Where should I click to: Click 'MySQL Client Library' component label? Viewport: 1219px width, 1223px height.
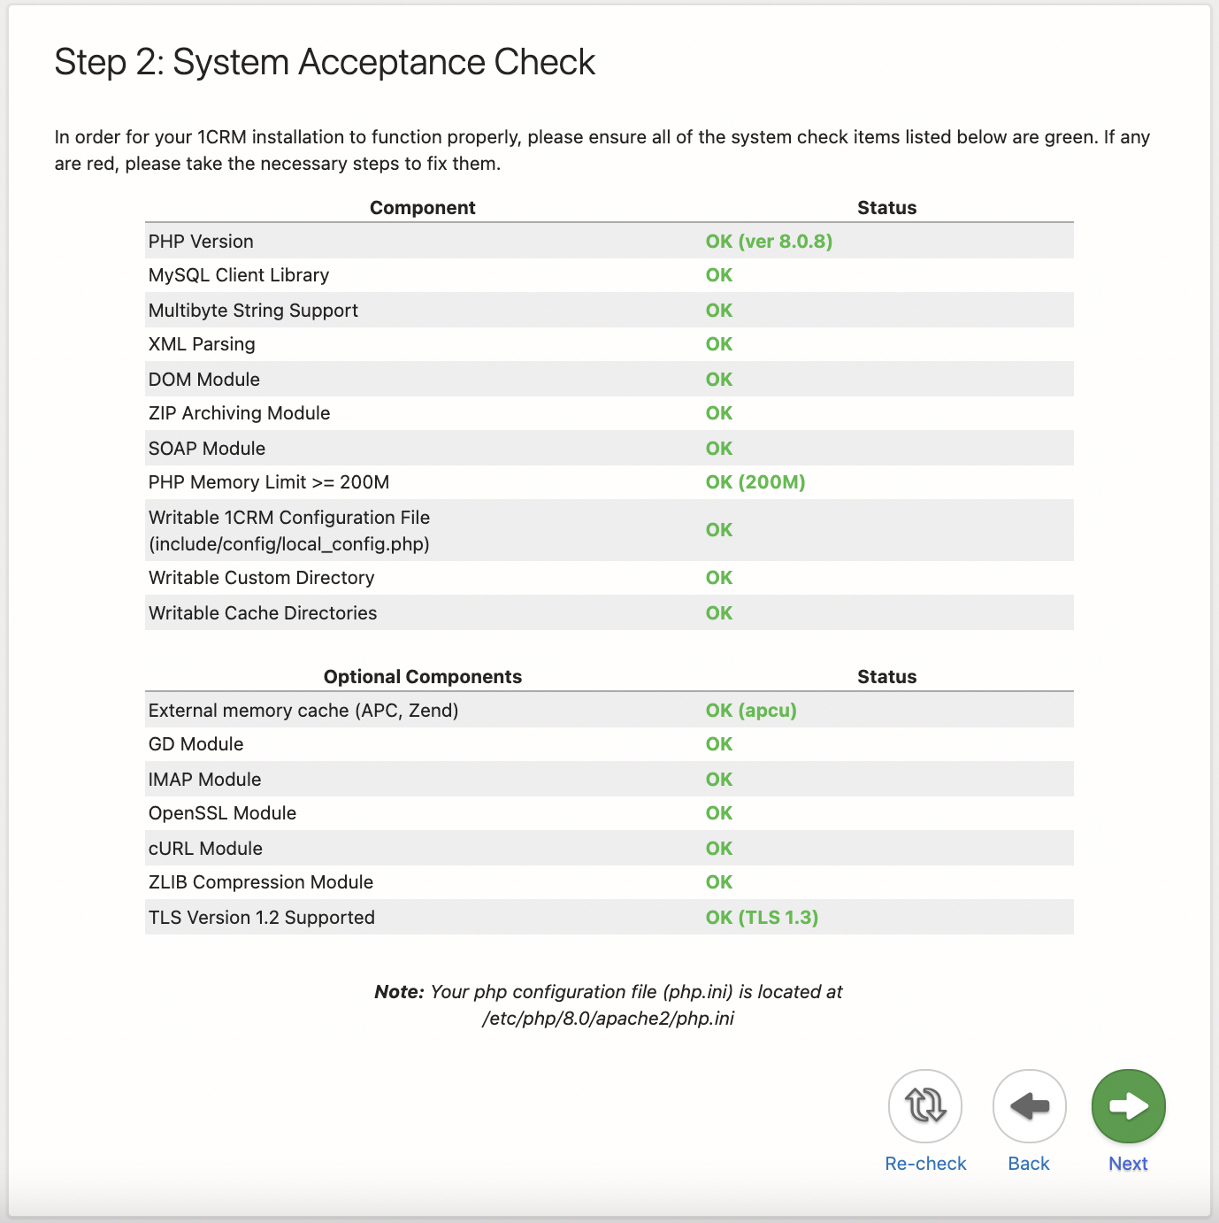[x=239, y=275]
